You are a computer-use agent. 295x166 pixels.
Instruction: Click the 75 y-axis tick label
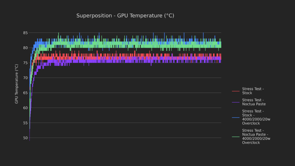coord(25,63)
